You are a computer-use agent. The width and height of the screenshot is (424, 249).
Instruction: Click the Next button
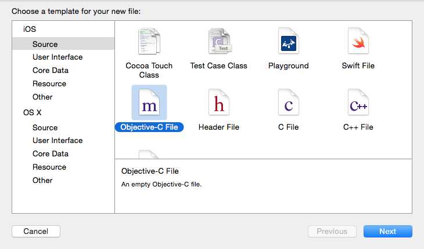coord(388,231)
